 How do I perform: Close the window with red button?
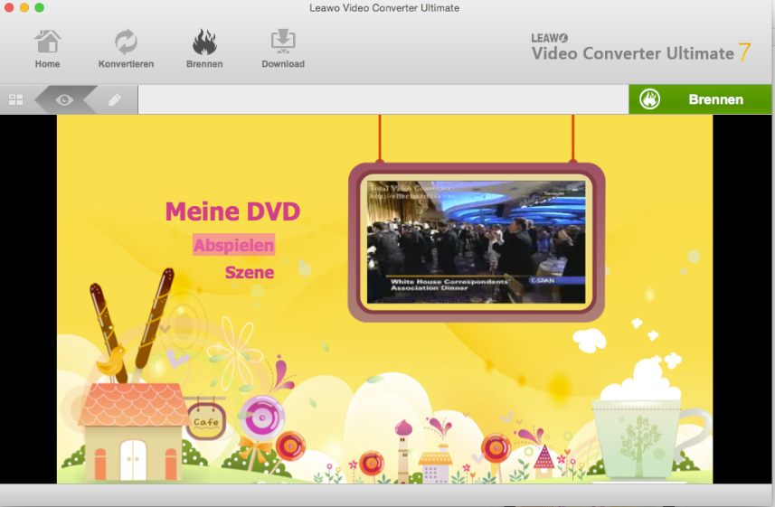[9, 7]
